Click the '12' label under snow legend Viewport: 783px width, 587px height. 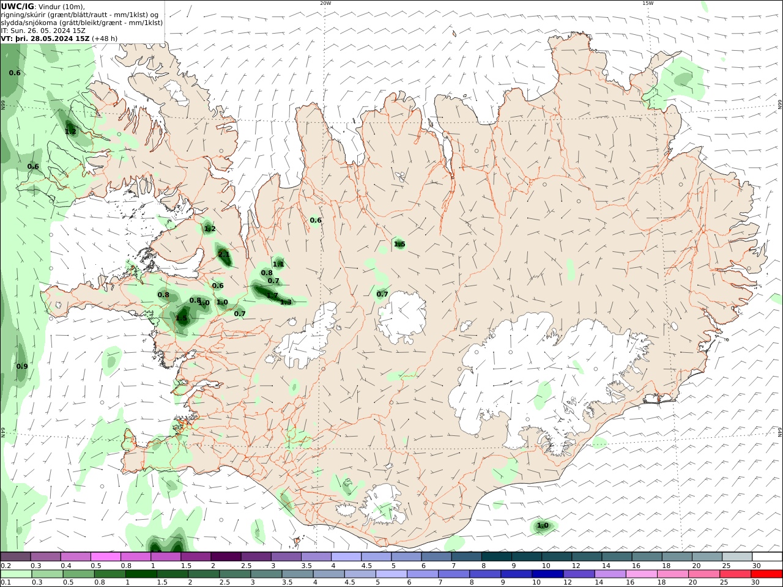coord(576,566)
